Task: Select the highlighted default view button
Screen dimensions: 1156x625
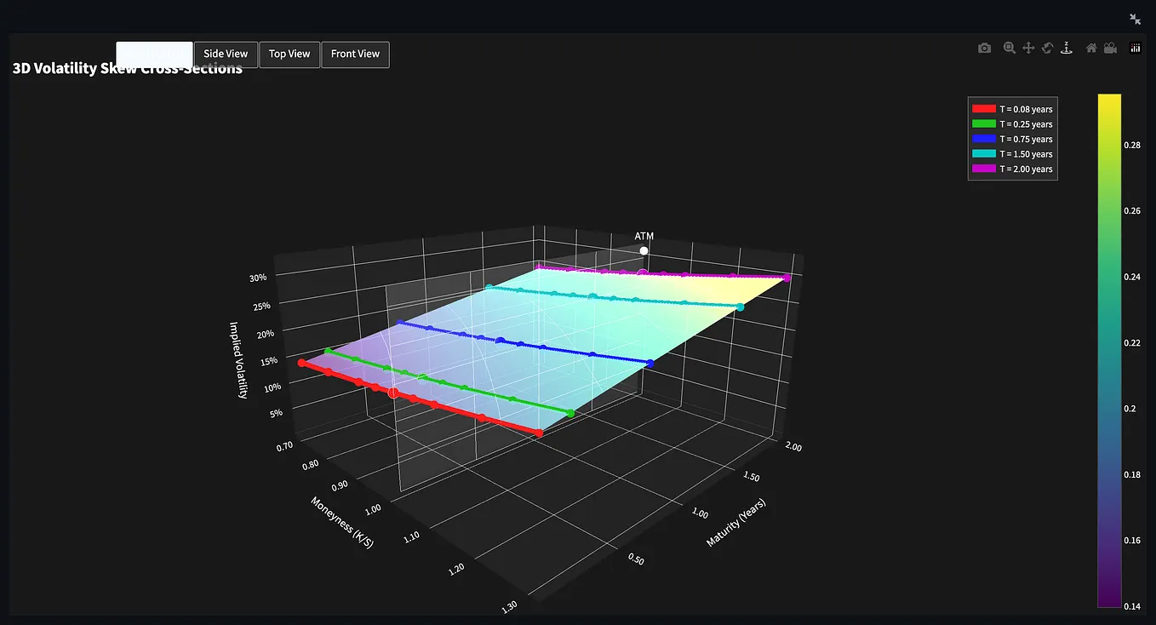Action: tap(154, 54)
